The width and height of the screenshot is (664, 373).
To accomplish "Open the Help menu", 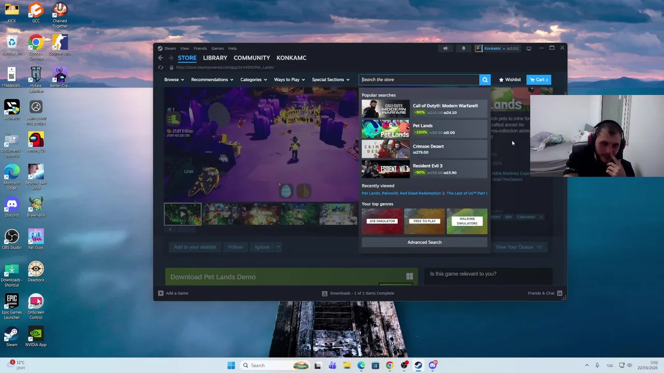I will [232, 49].
